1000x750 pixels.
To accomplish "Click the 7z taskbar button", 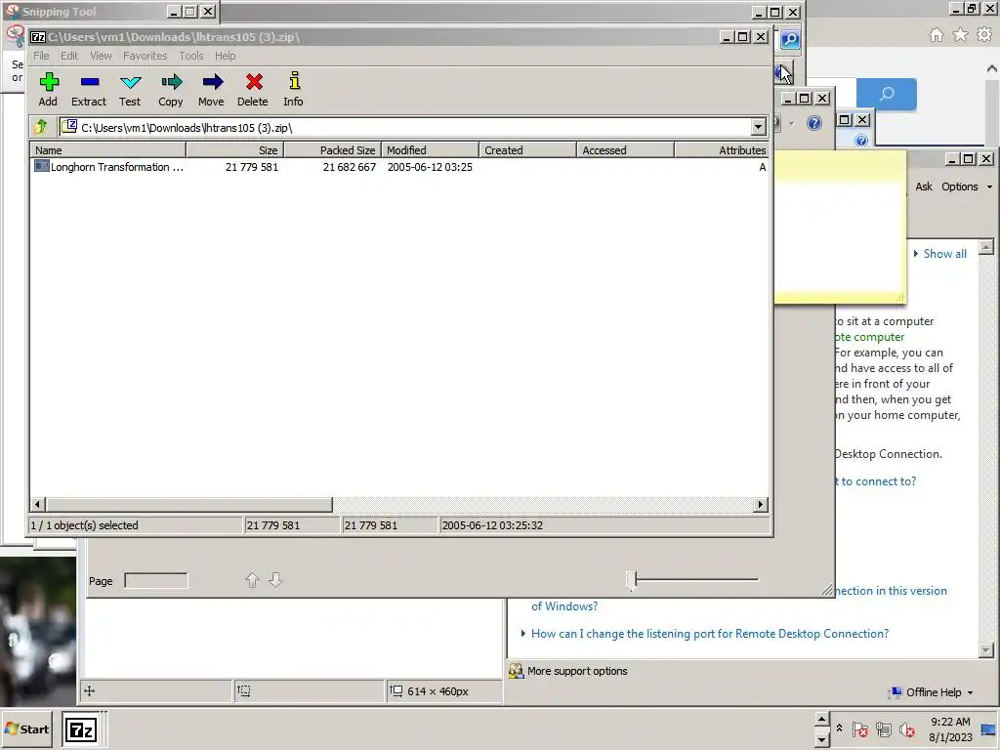I will pyautogui.click(x=81, y=729).
